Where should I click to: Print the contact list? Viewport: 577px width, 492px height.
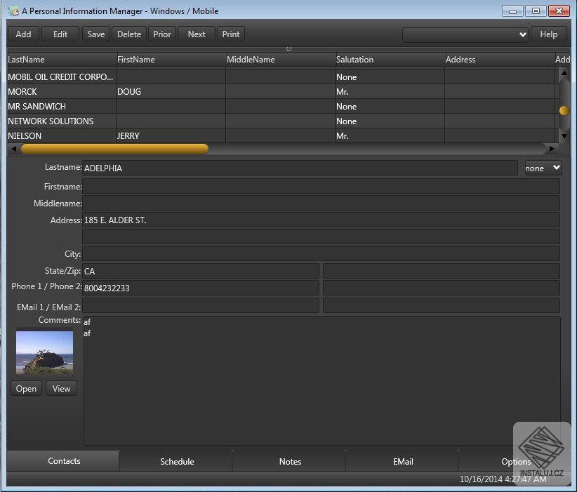231,34
